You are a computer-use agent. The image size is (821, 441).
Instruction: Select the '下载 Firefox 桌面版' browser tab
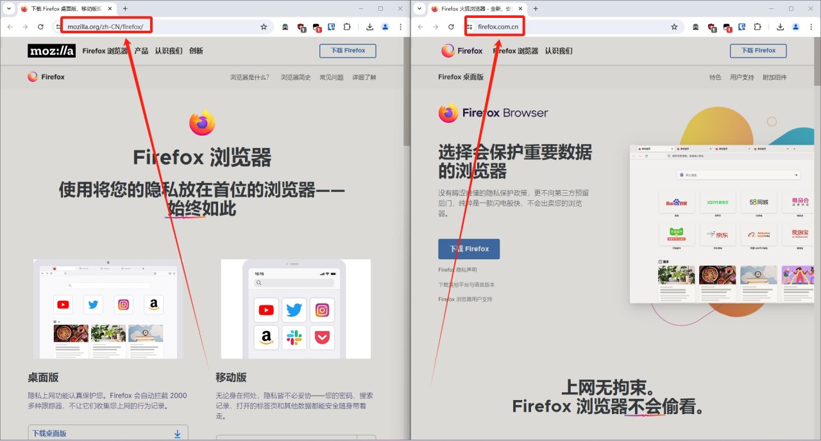point(67,8)
